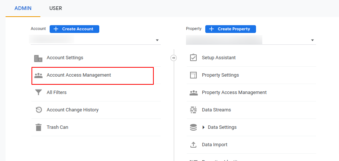Switch to the USER tab
The image size is (339, 161).
[x=56, y=9]
